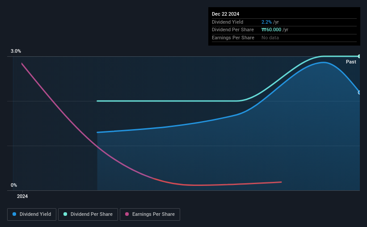Toggle the Earnings Per Share legend button
Screen dimensions: 367x227
tap(150, 214)
